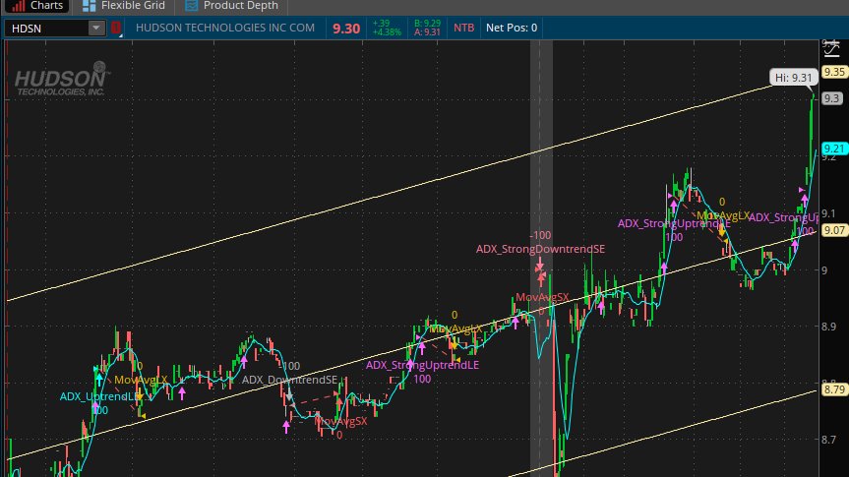The width and height of the screenshot is (849, 477).
Task: Click the -100 order quantity label
Action: (540, 235)
